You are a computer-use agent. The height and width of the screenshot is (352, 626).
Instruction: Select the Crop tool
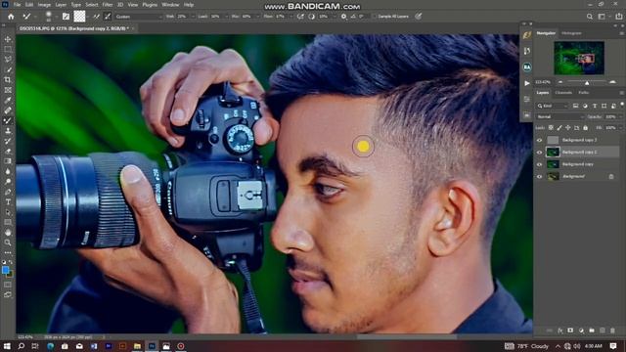(x=8, y=80)
